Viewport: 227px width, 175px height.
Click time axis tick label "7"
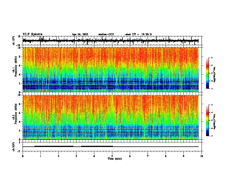coord(148,156)
